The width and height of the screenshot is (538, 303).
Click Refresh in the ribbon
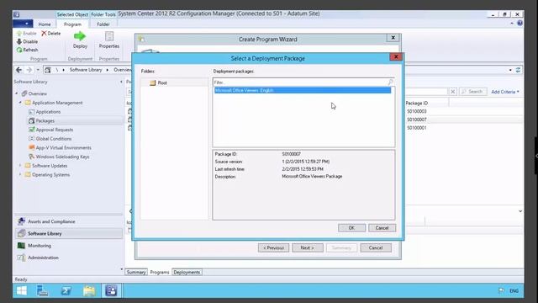coord(27,50)
